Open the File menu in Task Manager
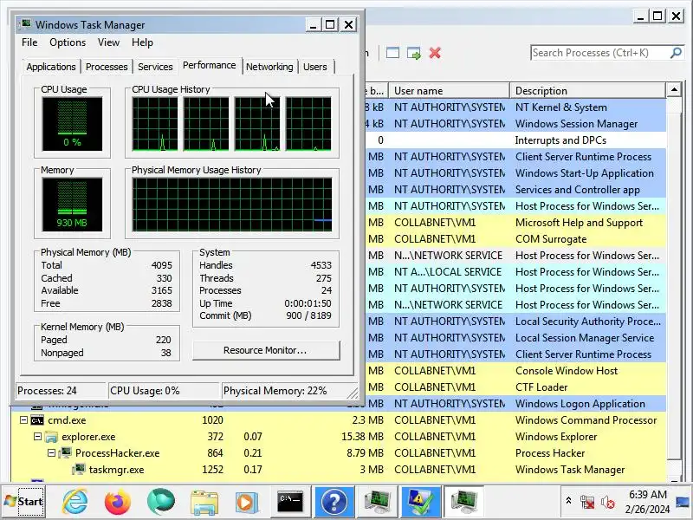693x520 pixels. [29, 42]
